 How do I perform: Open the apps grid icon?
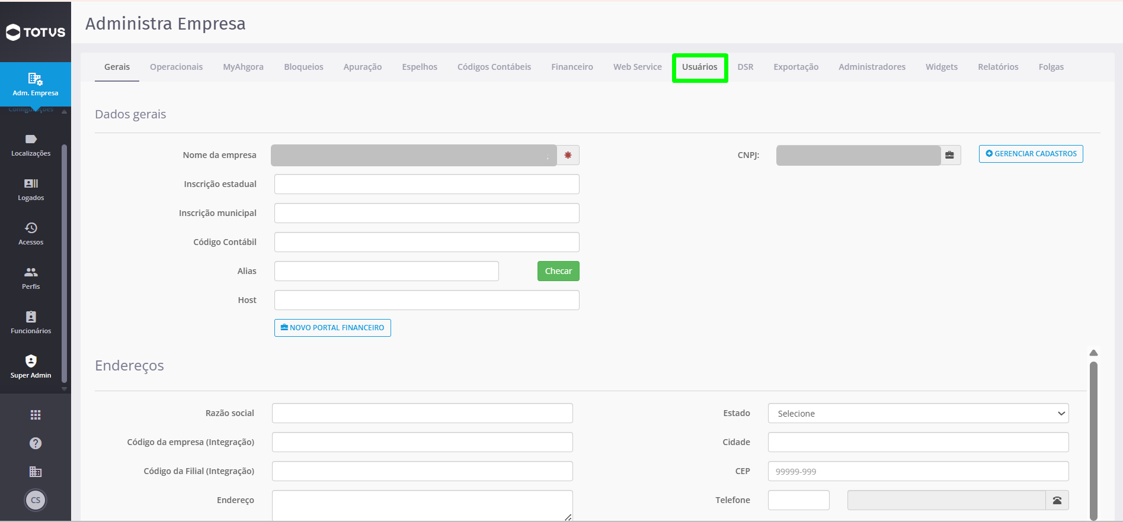click(36, 415)
